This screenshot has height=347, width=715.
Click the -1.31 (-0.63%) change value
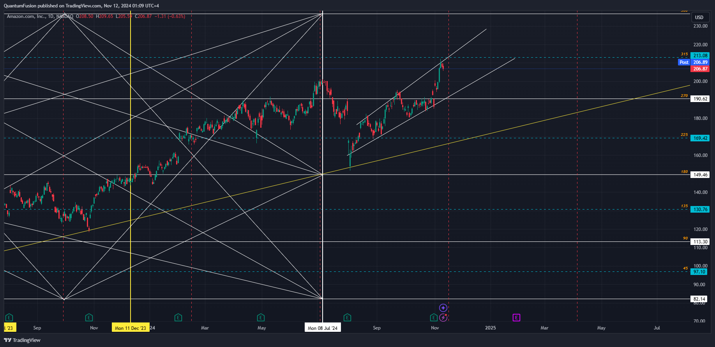(170, 16)
